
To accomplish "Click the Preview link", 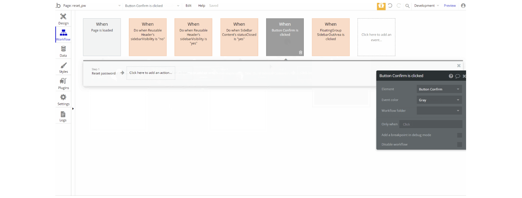I will pyautogui.click(x=450, y=6).
